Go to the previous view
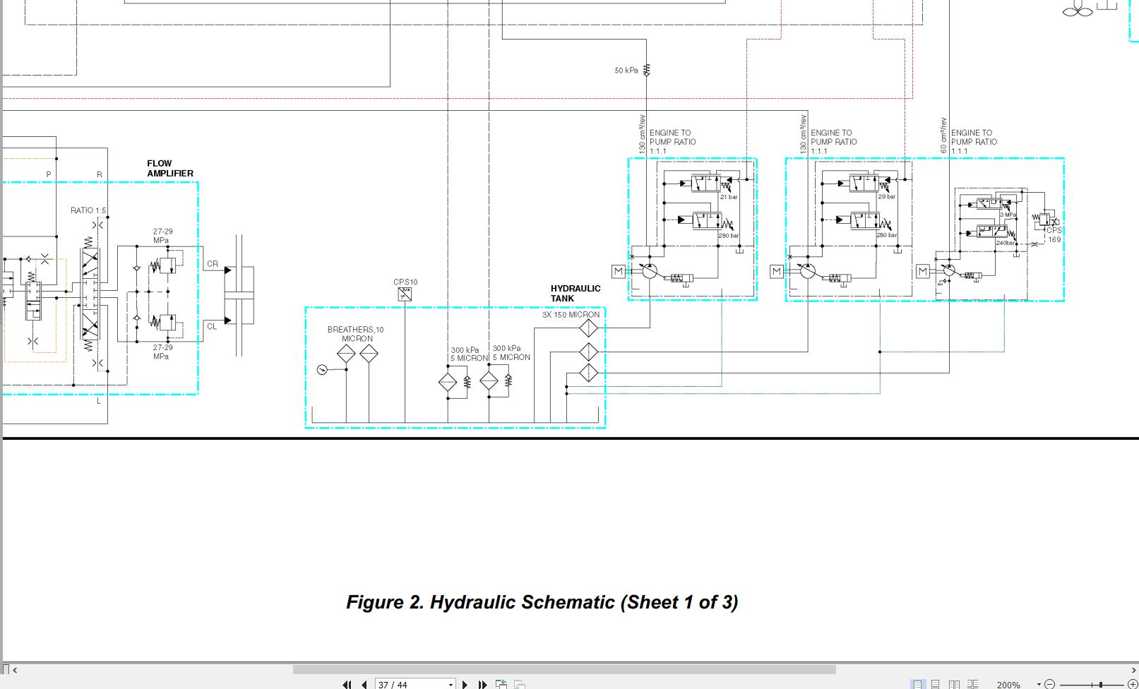This screenshot has width=1139, height=689. 501,684
